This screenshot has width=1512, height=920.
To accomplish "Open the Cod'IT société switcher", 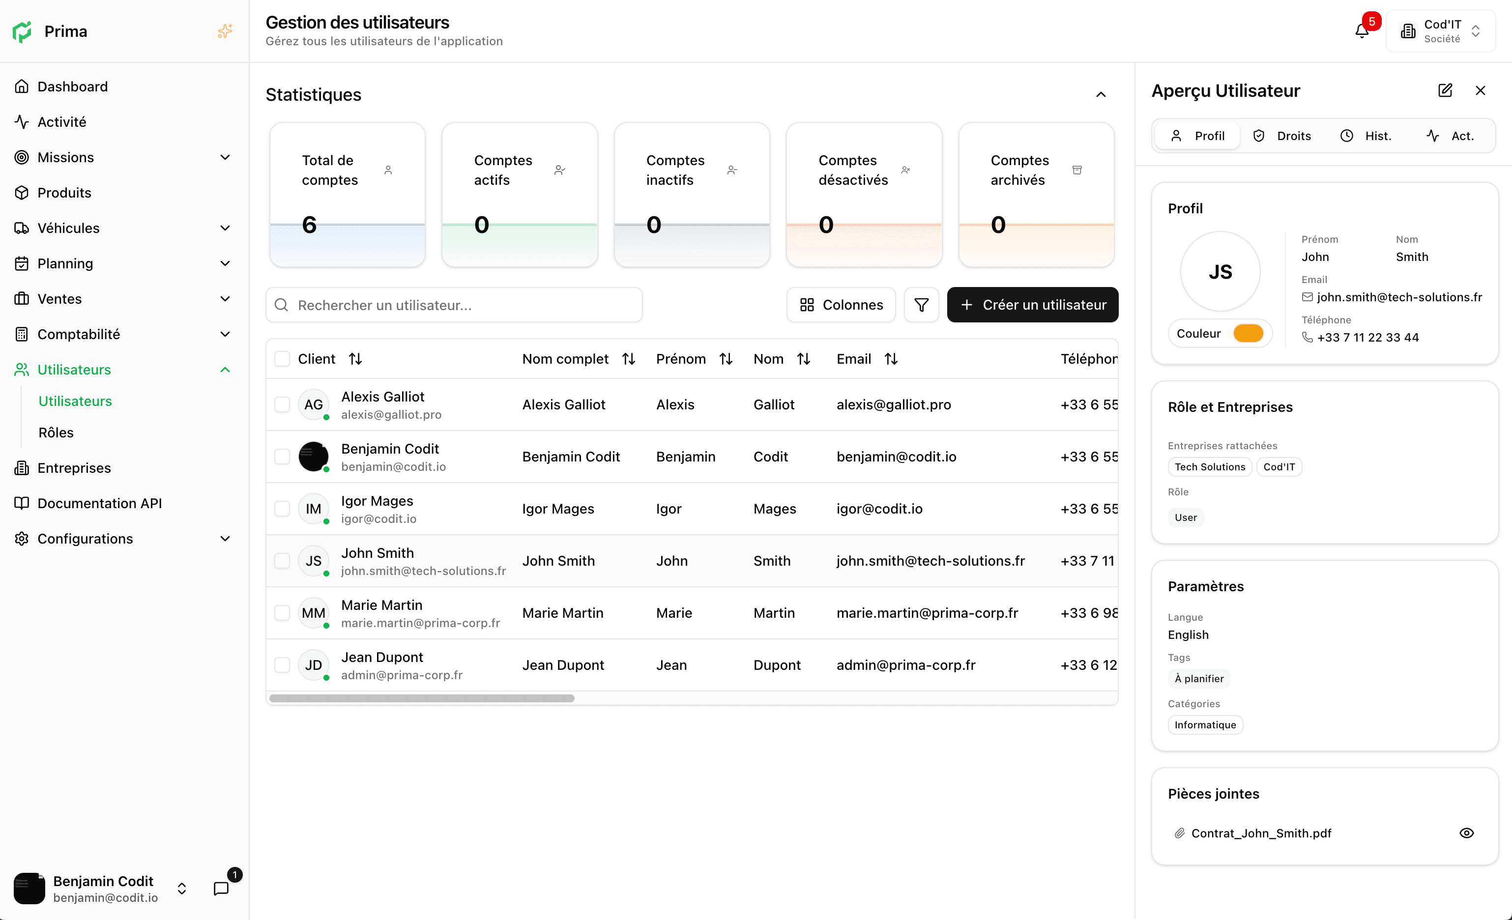I will [1440, 31].
